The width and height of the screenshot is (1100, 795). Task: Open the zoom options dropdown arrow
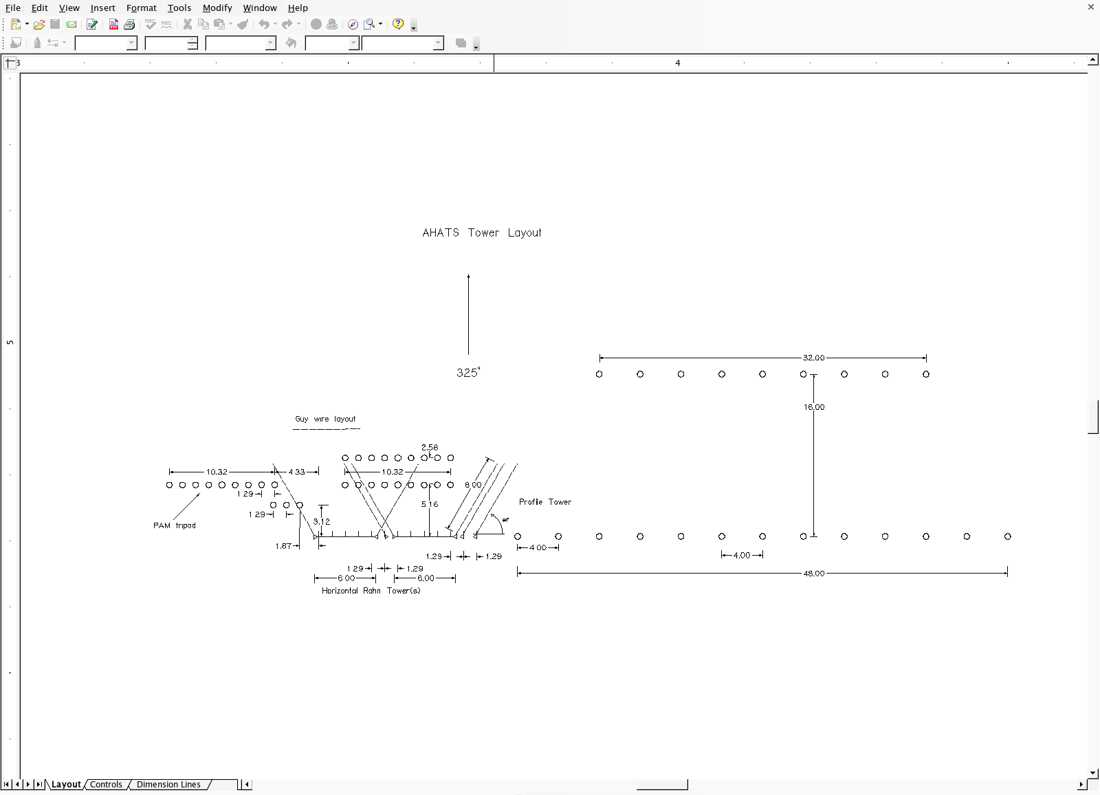[380, 24]
